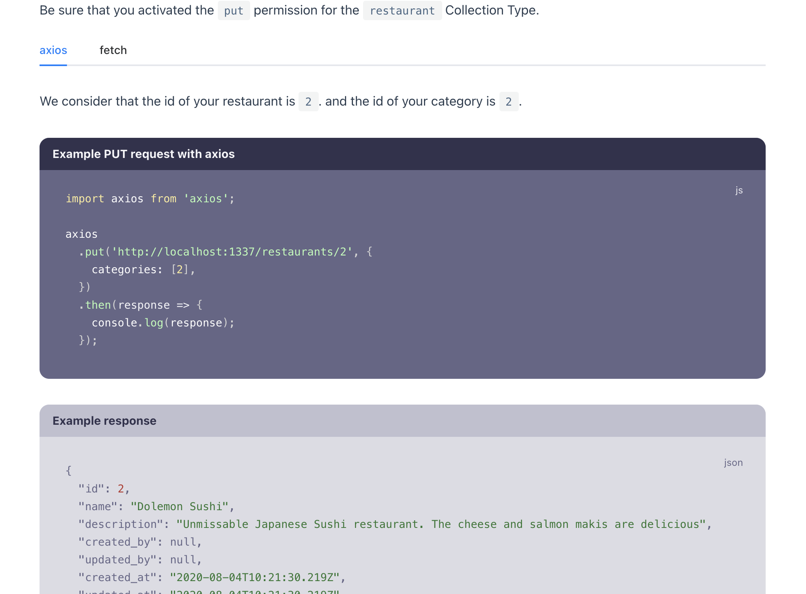Click the restaurant id '2' inline code
Viewport: 806px width, 594px height.
pyautogui.click(x=308, y=102)
